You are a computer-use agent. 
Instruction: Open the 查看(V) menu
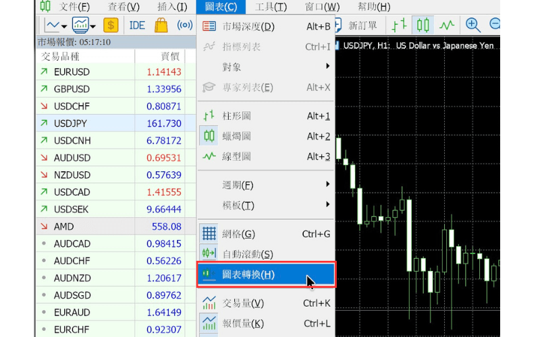tap(124, 7)
